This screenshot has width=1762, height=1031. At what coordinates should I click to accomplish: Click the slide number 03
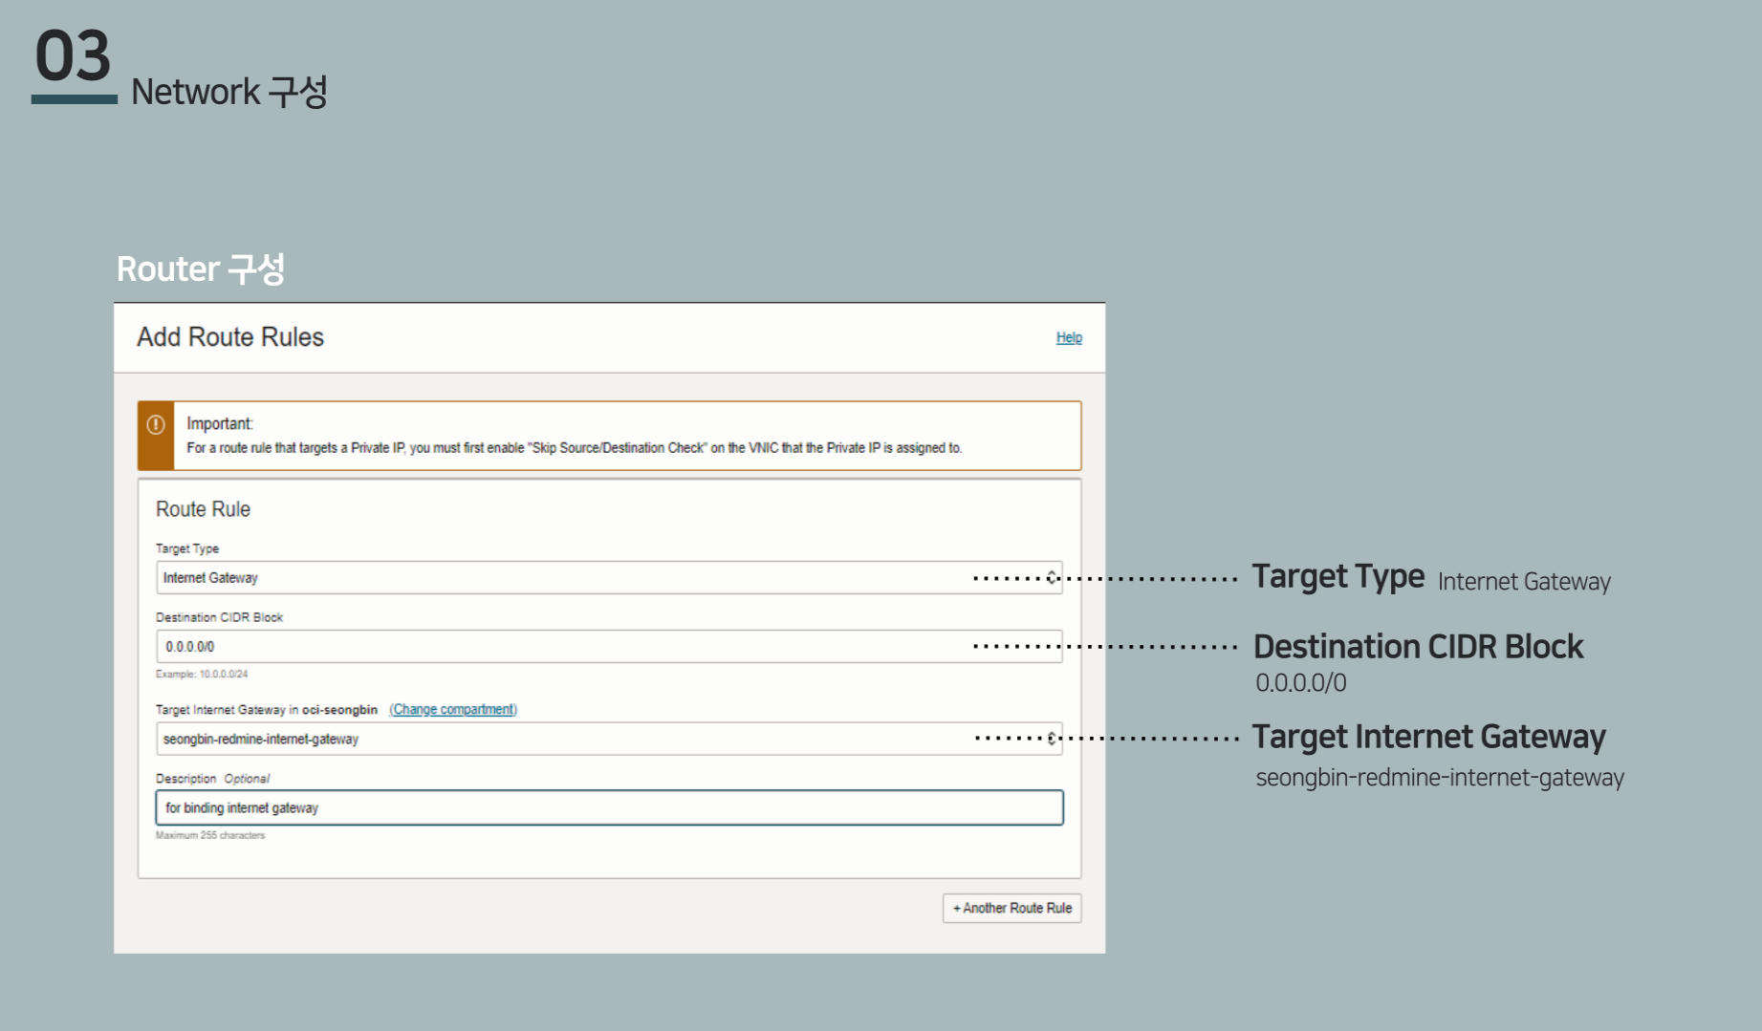[73, 56]
